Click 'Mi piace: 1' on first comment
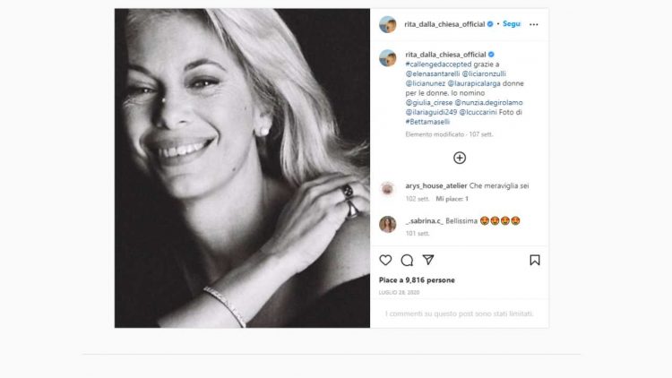This screenshot has width=672, height=378. pos(452,198)
